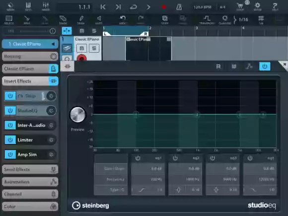Viewport: 288px width, 216px height.
Task: Select the StudioEQ insert slot
Action: pyautogui.click(x=31, y=111)
